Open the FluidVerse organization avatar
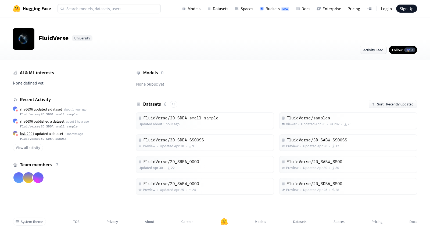Screen dimensions: 430x231 tap(24, 39)
